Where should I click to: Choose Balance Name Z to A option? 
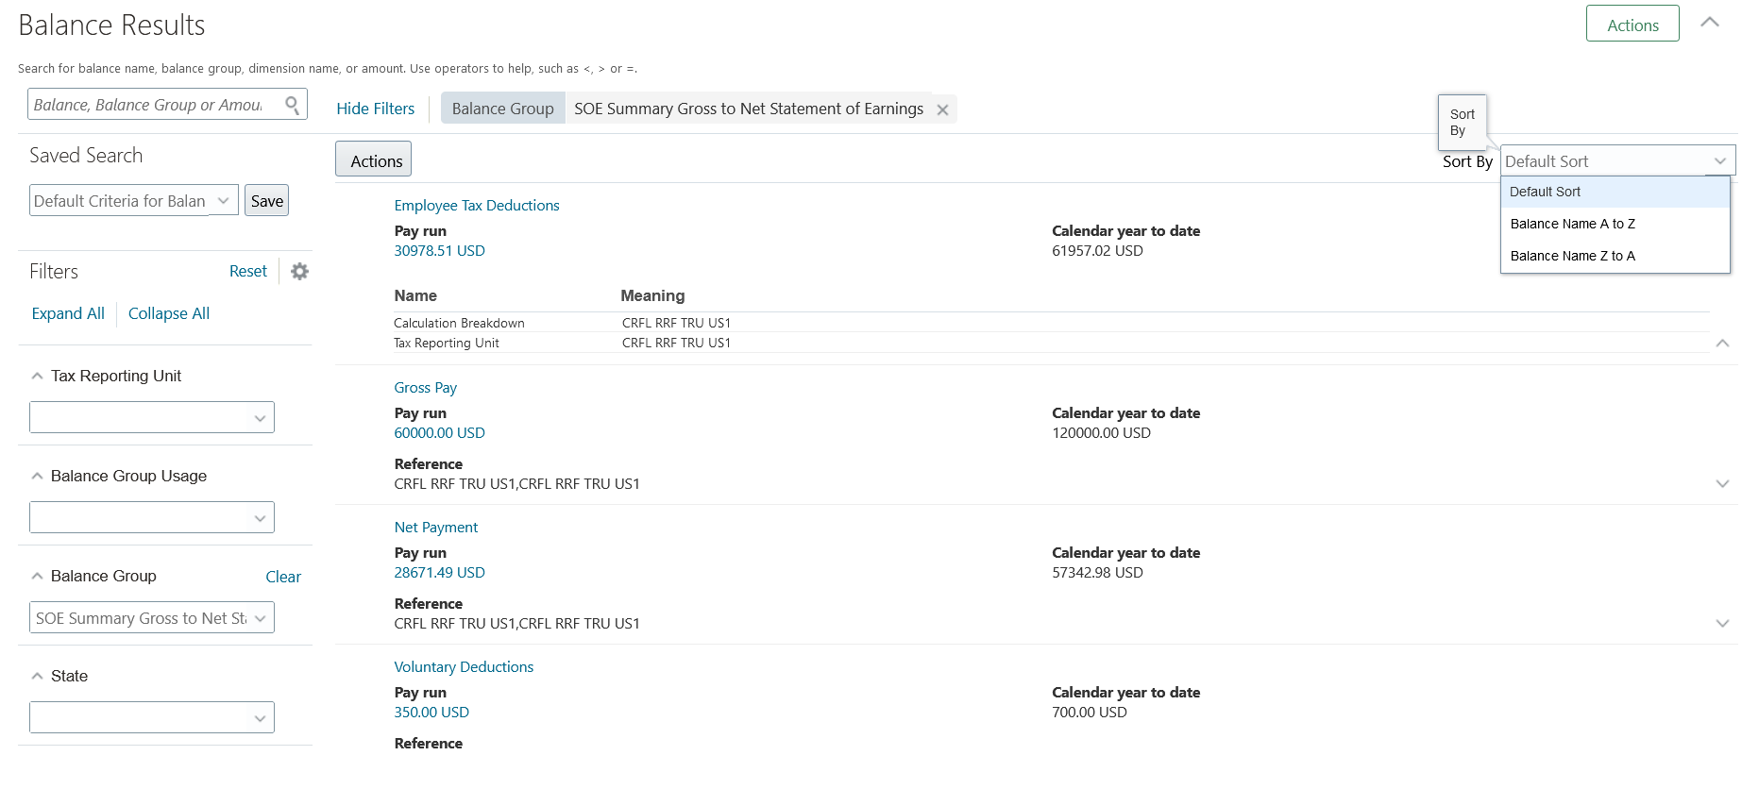pos(1572,256)
